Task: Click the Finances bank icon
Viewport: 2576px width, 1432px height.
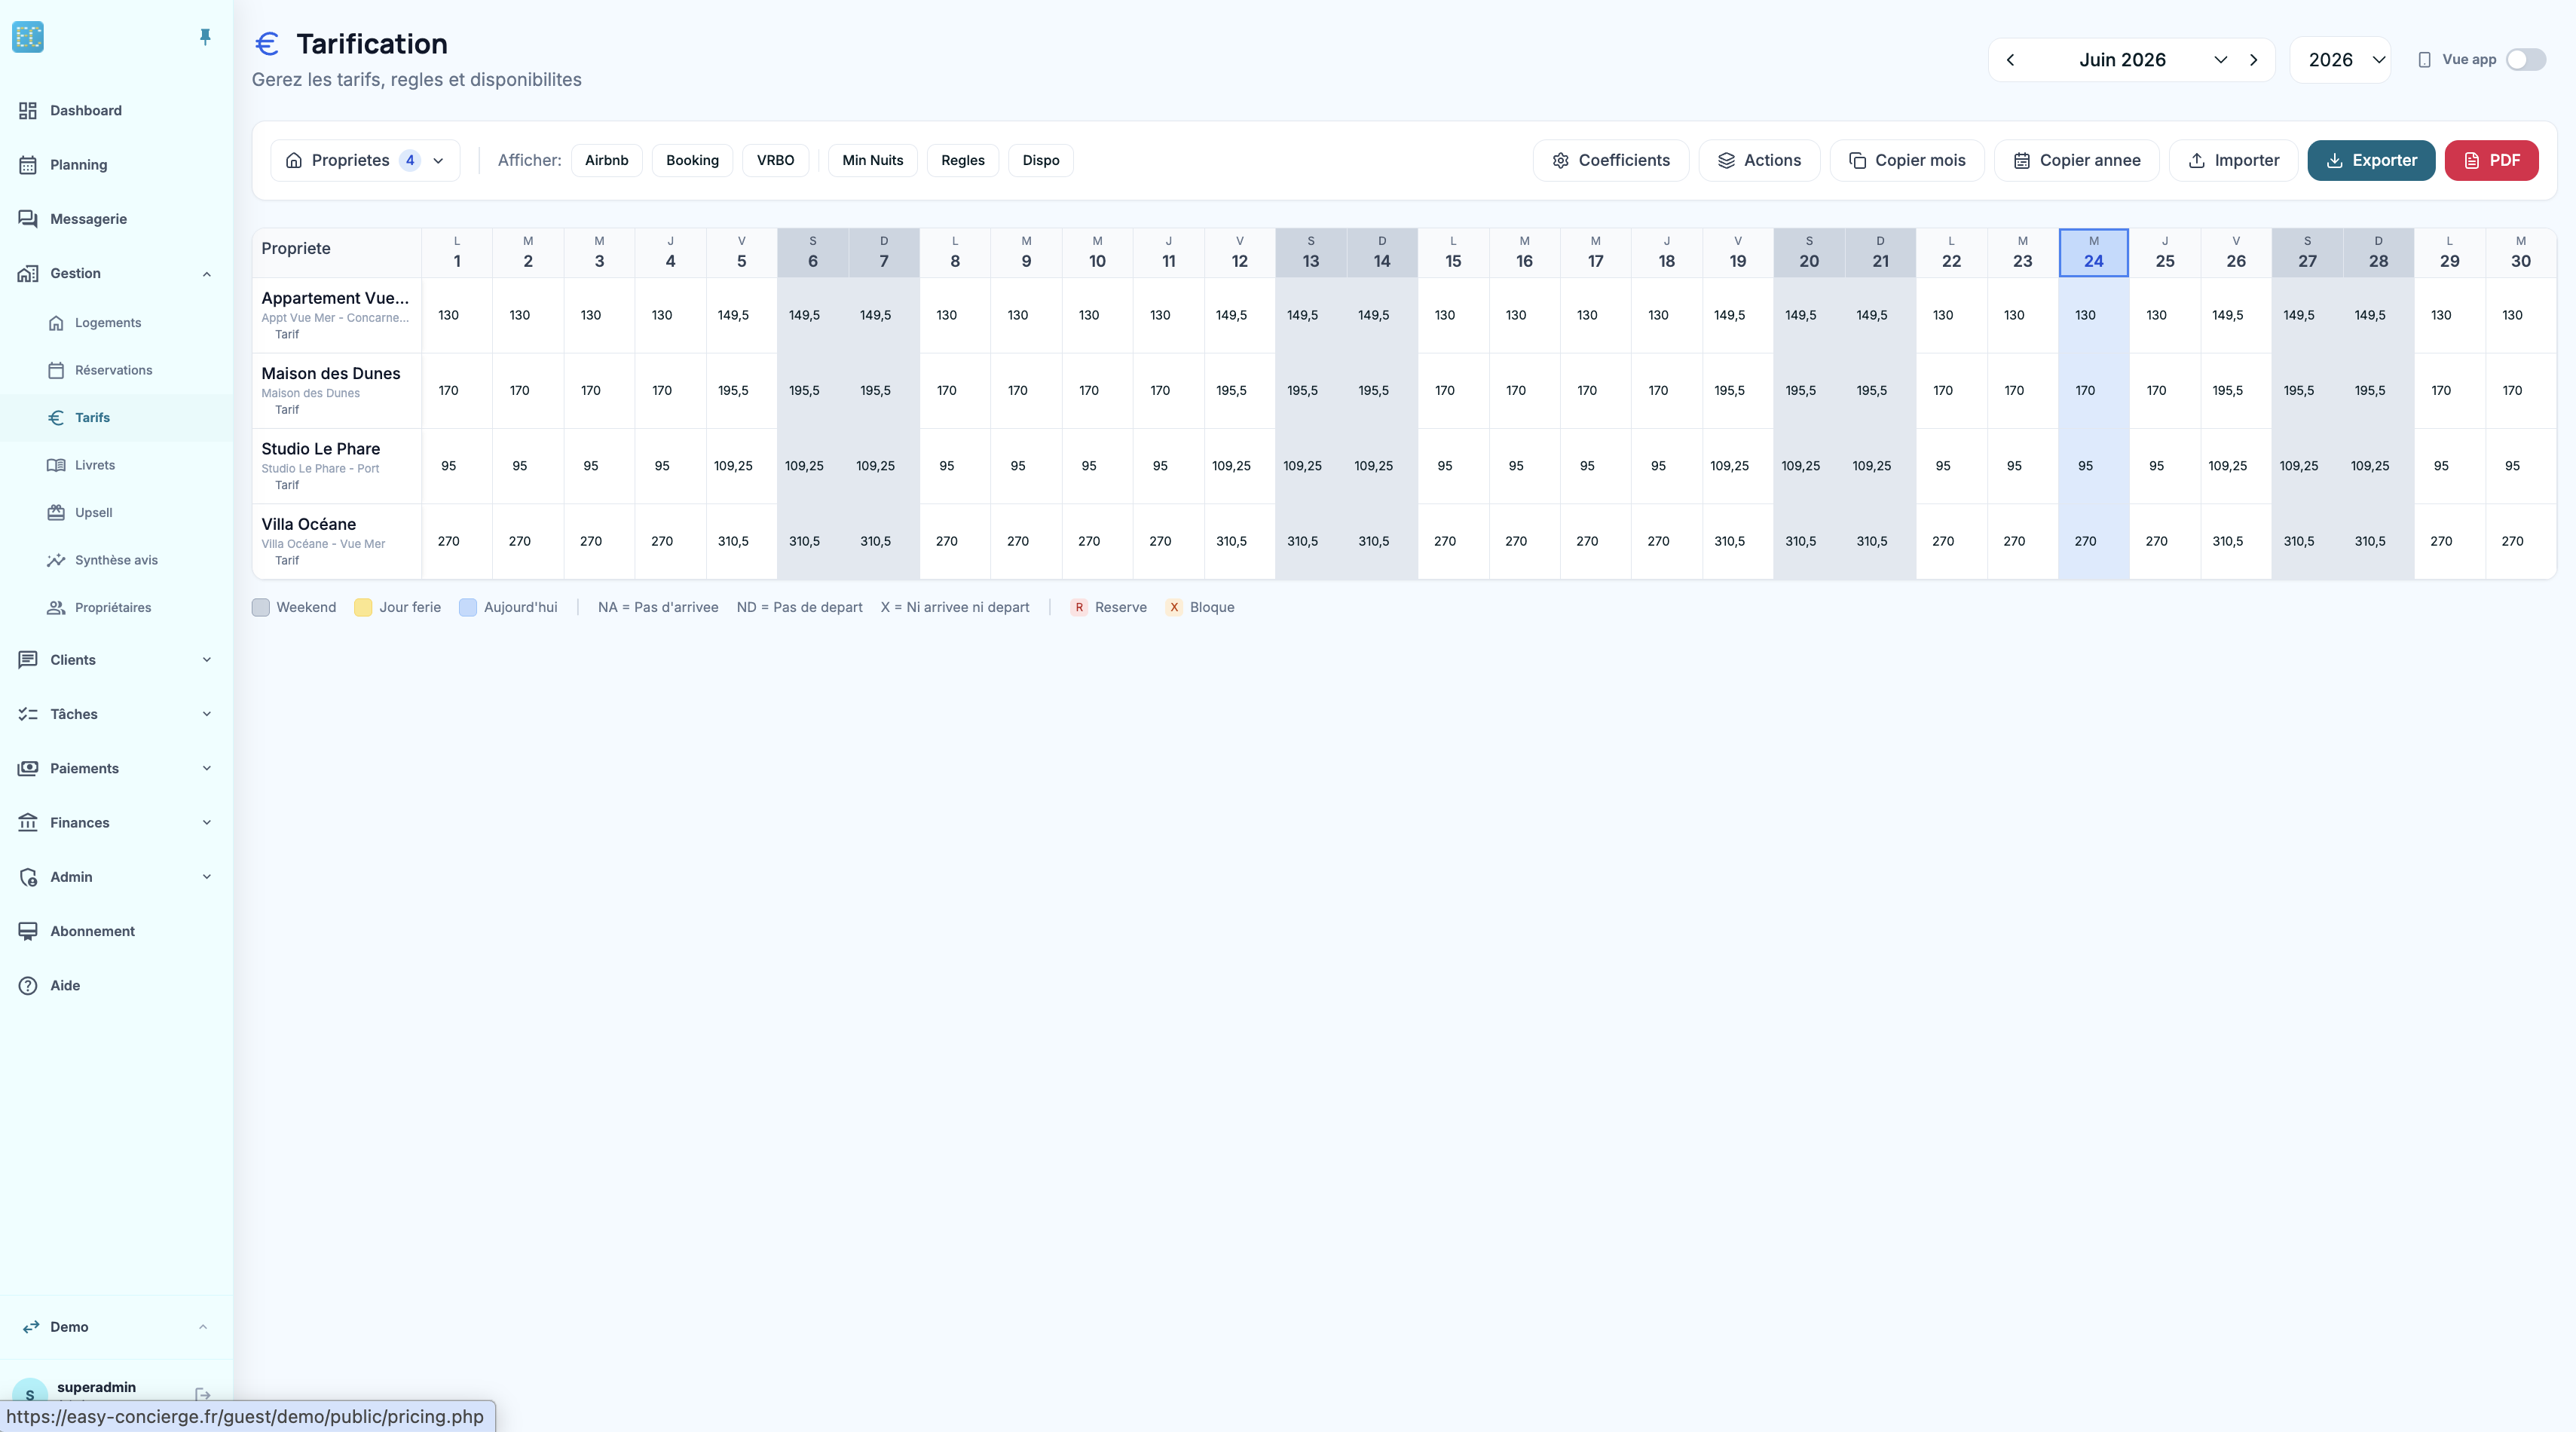Action: coord(28,823)
